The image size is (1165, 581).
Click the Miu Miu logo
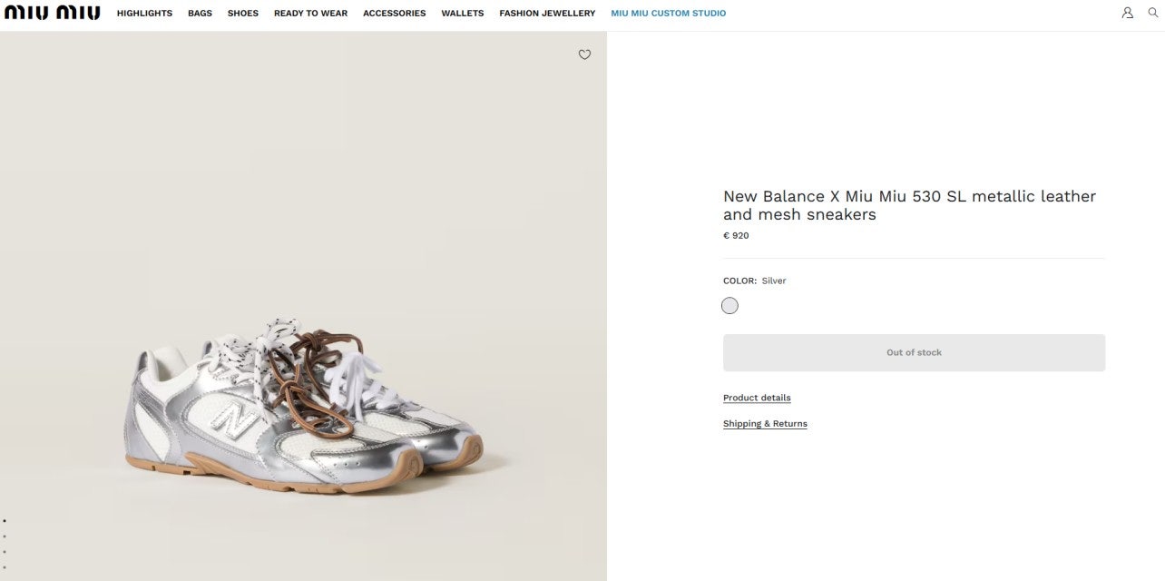(x=52, y=13)
